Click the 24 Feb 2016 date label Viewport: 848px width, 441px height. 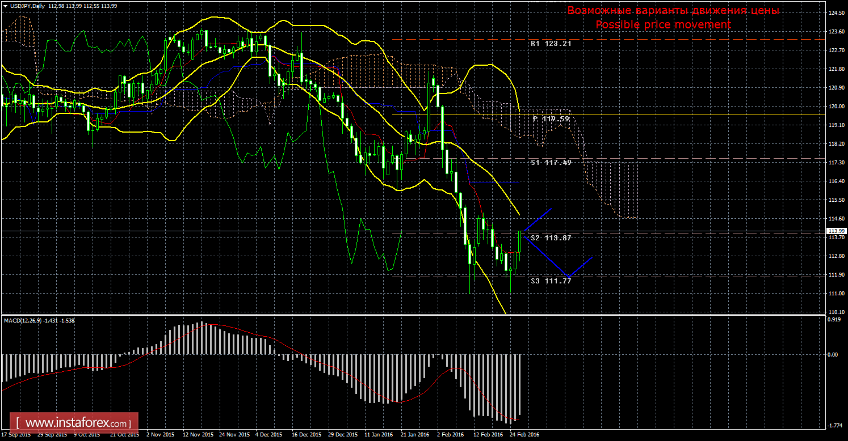[523, 435]
